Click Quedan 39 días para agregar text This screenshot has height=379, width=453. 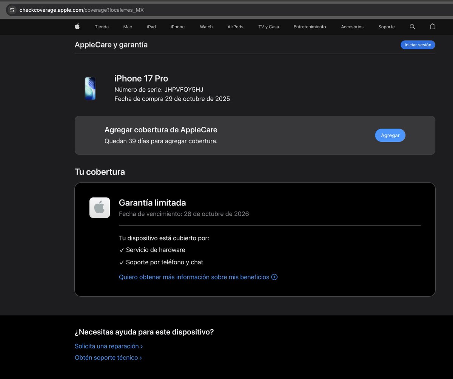pyautogui.click(x=161, y=141)
